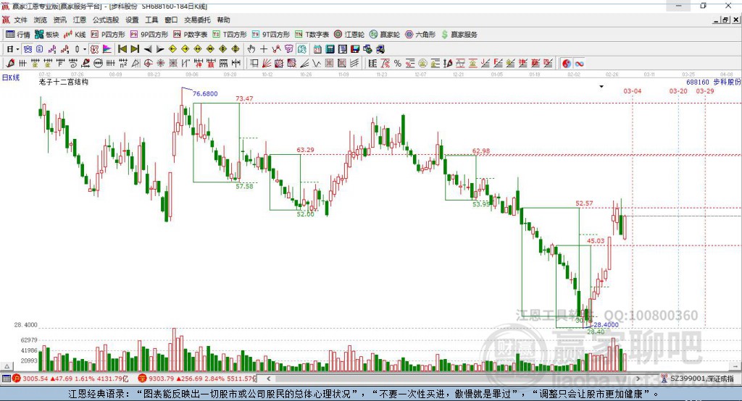The height and width of the screenshot is (401, 742).
Task: Move chart right with black arrow
Action: tap(160, 49)
